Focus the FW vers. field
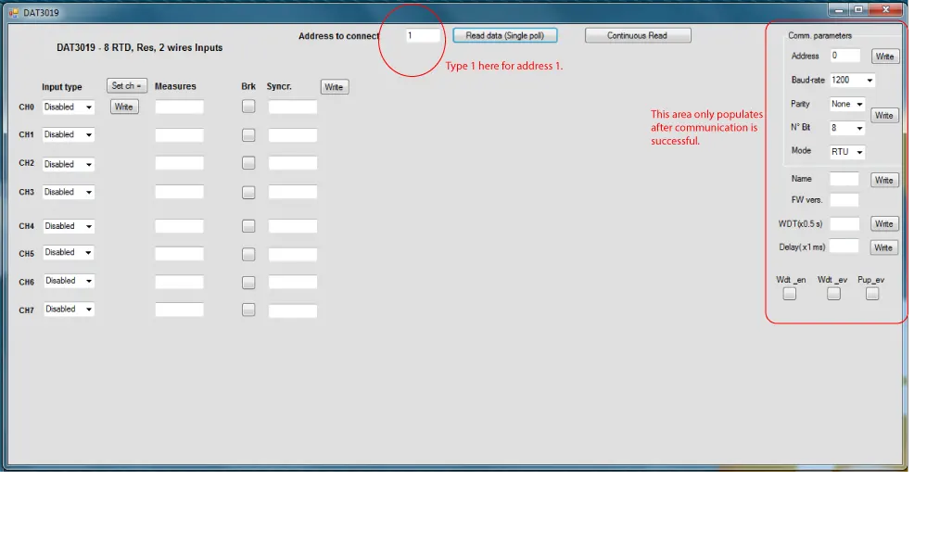927x556 pixels. [844, 200]
